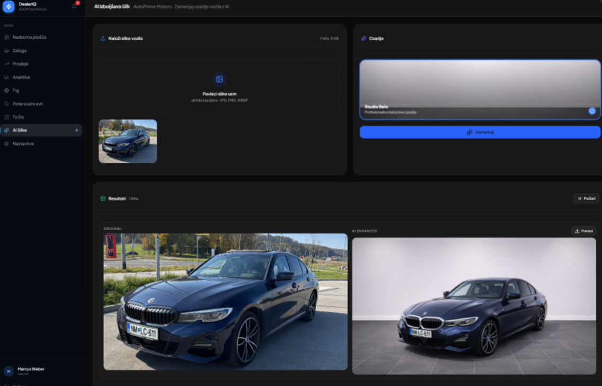Open Nadzorna plošča from sidebar
Image resolution: width=602 pixels, height=386 pixels.
coord(29,37)
